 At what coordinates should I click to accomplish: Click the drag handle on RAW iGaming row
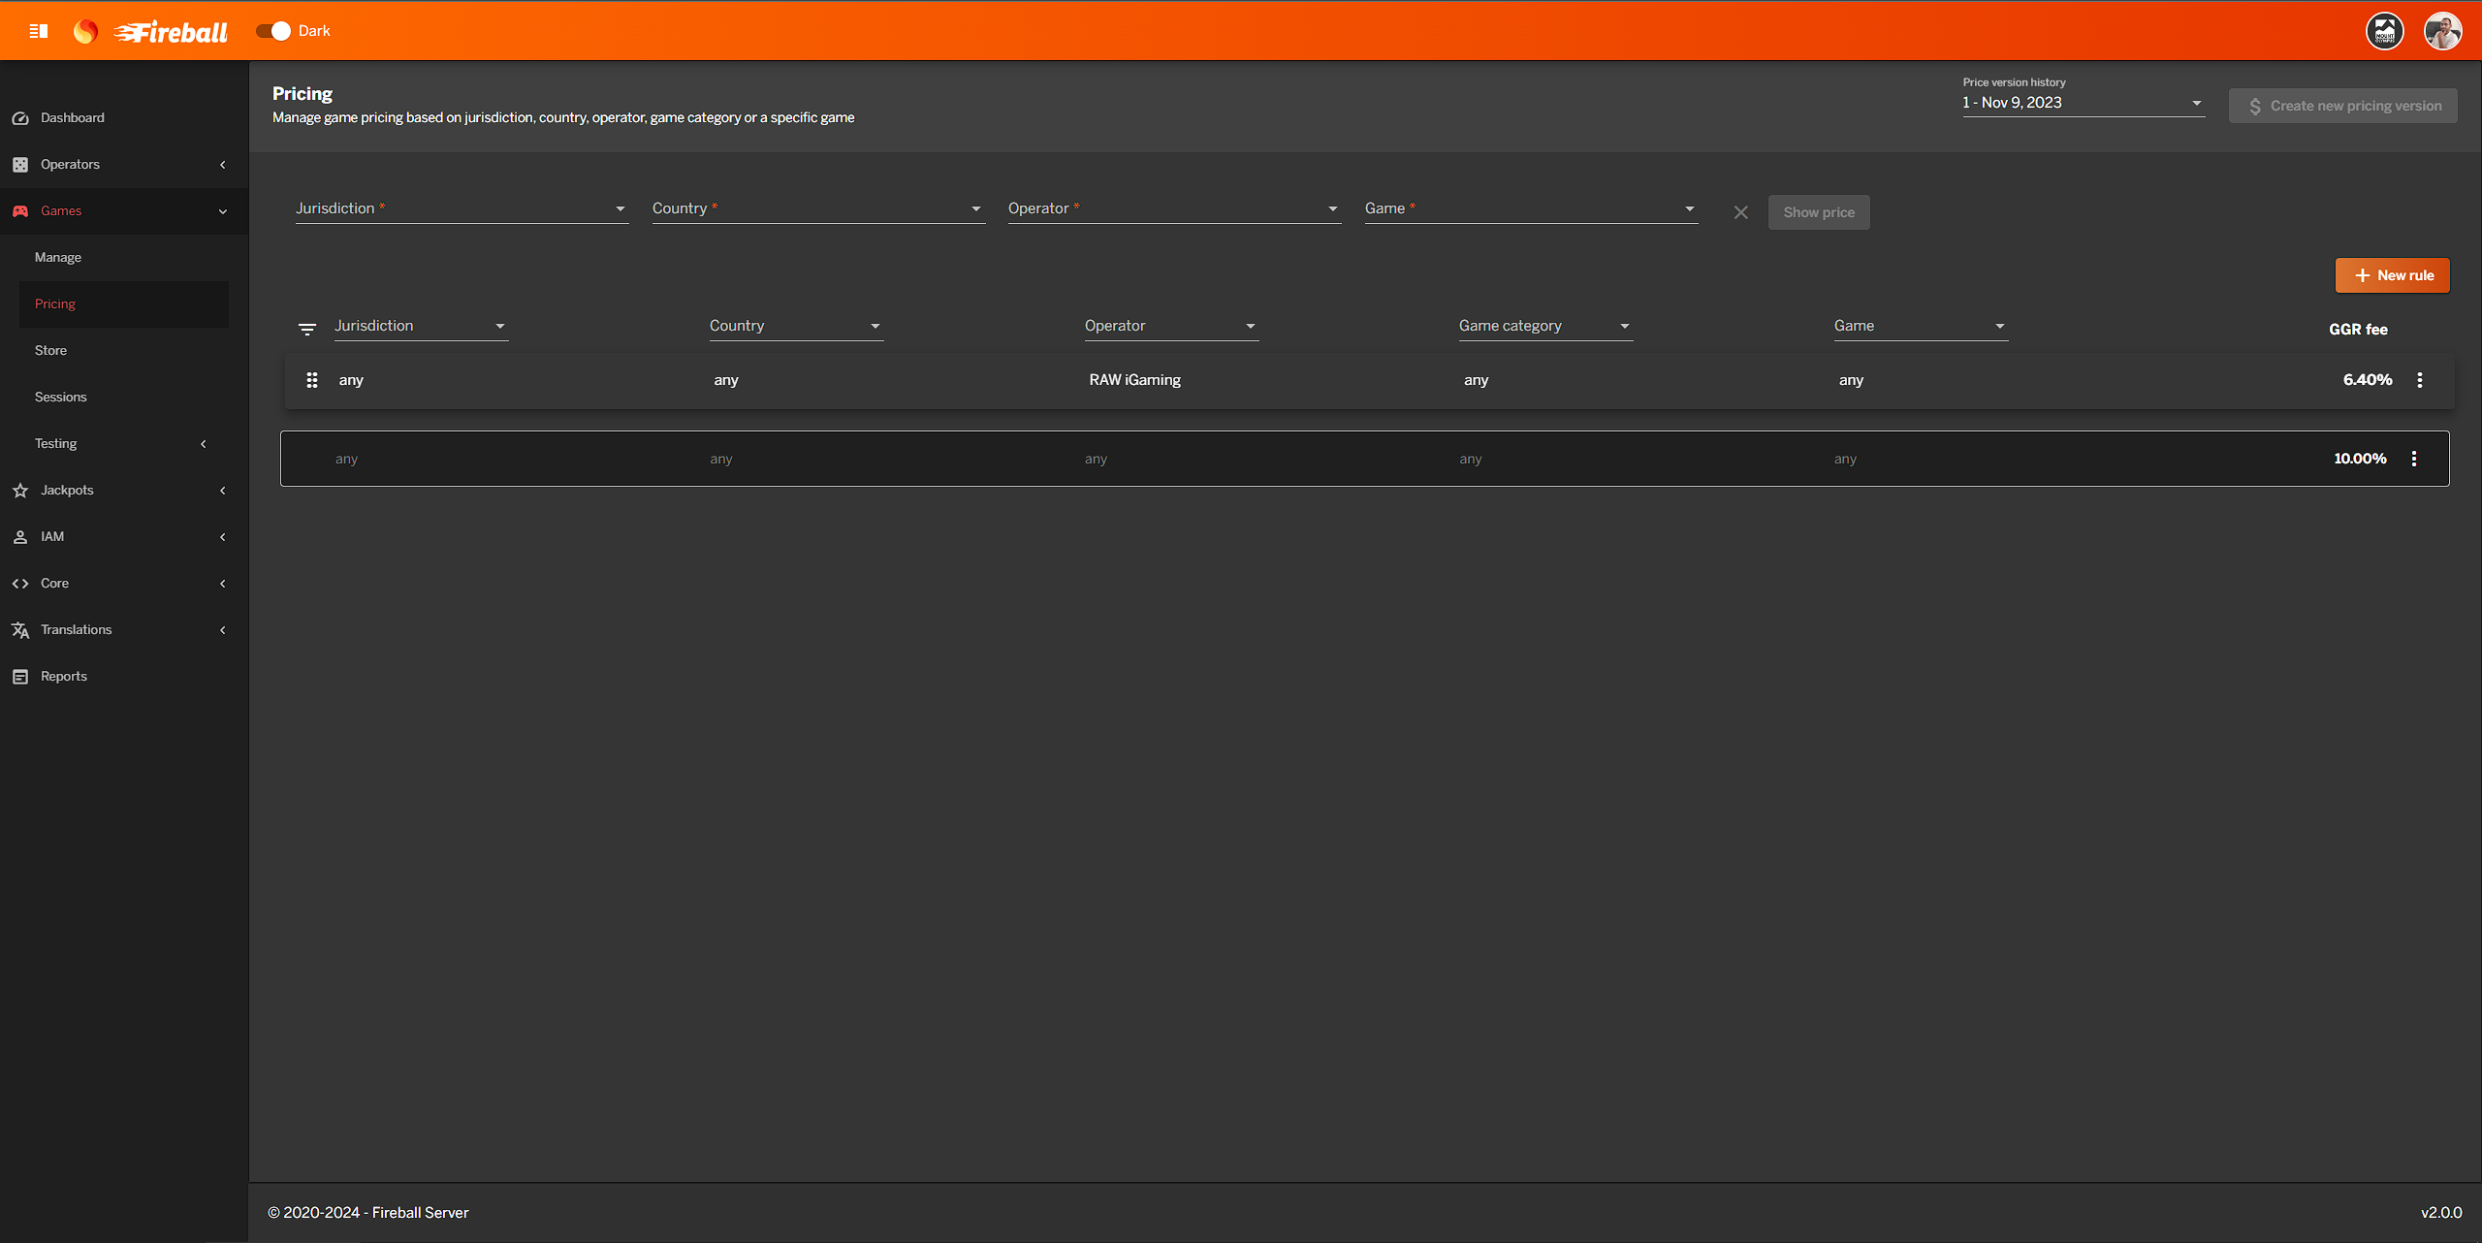pos(312,380)
